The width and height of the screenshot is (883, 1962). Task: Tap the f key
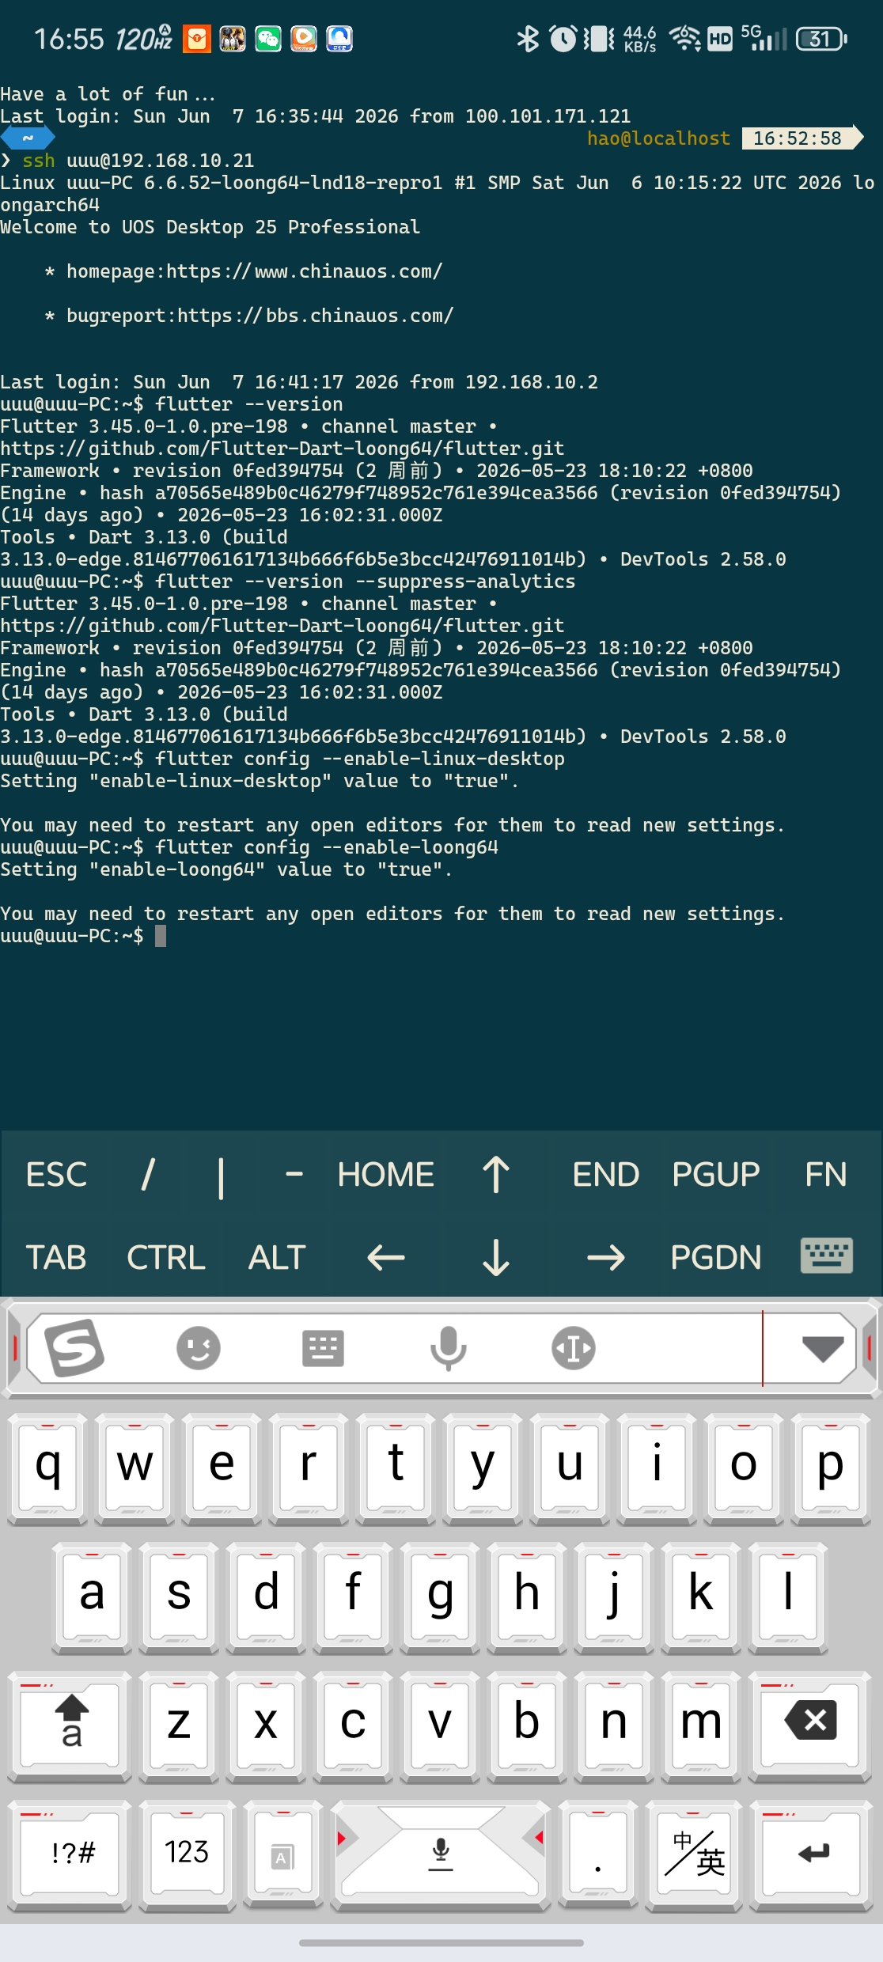coord(353,1597)
